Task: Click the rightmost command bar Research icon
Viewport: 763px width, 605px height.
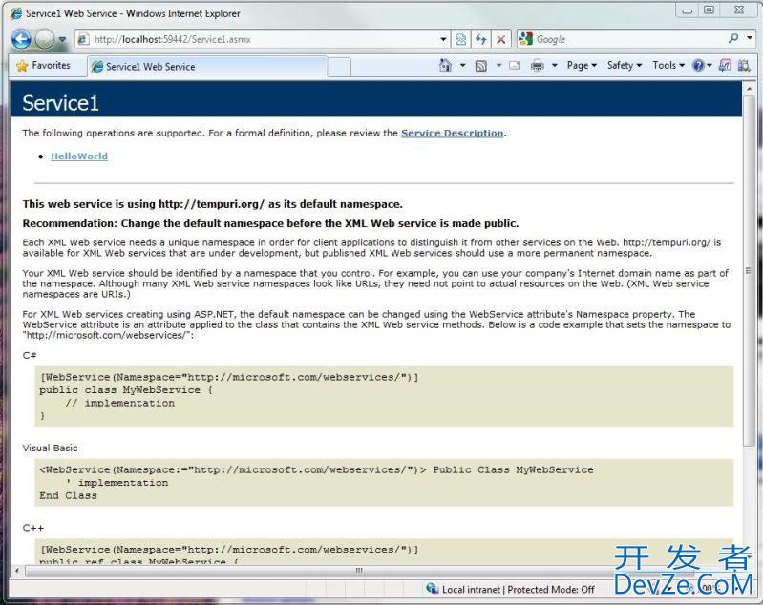Action: (744, 65)
